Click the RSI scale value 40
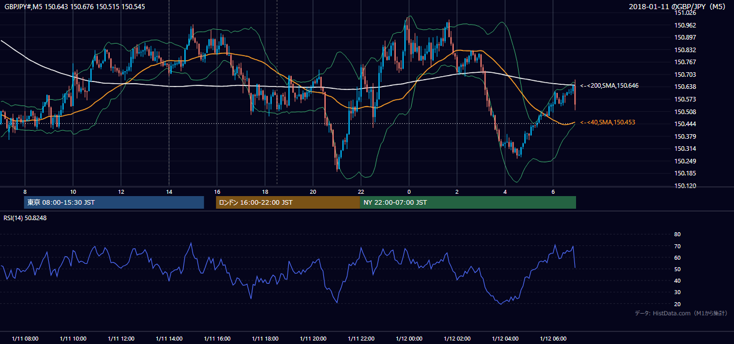 coord(677,280)
